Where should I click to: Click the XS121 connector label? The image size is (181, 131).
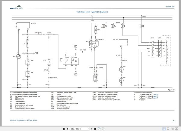coord(152,38)
